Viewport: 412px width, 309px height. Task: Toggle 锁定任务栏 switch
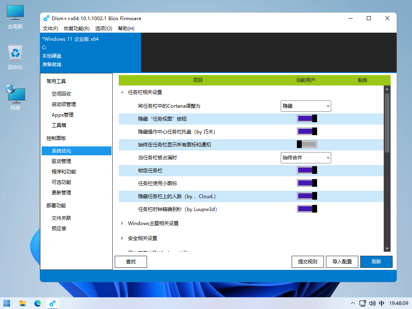pos(307,170)
